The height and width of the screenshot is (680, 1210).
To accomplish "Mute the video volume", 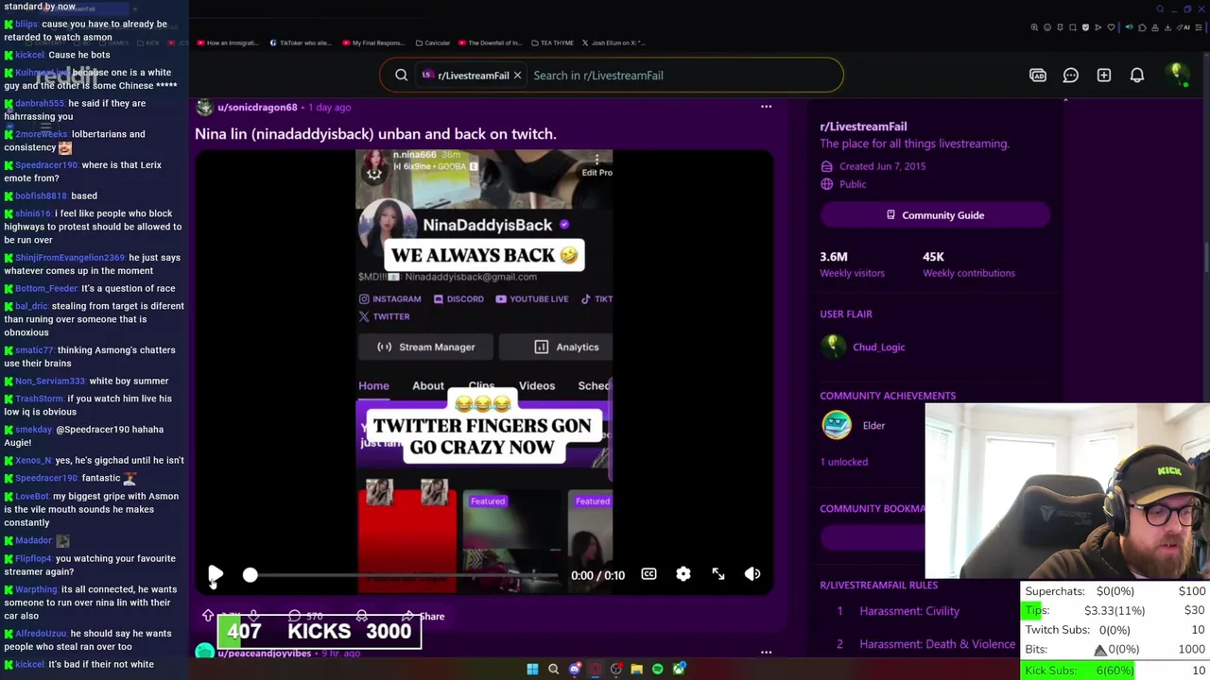I will (752, 574).
